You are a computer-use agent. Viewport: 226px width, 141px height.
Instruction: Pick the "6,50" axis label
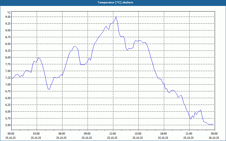click(x=8, y=98)
